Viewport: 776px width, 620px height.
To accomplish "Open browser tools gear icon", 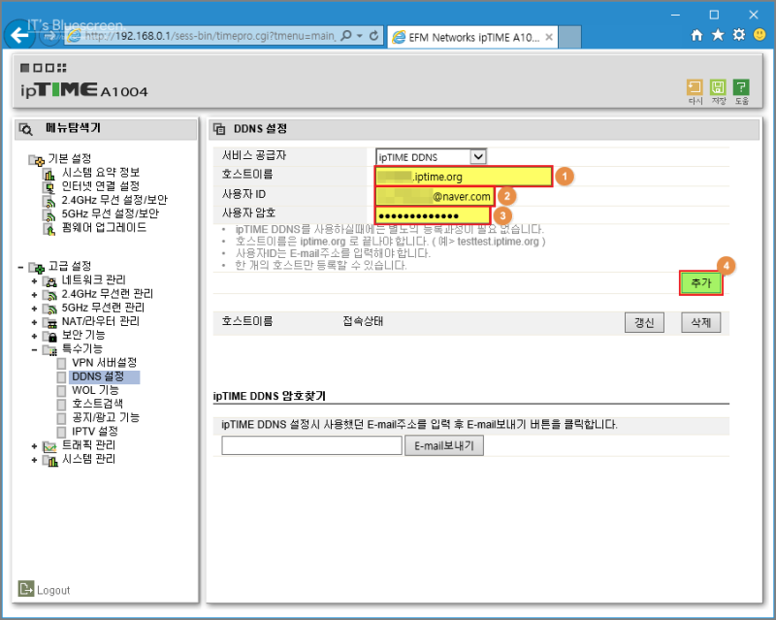I will tap(739, 35).
